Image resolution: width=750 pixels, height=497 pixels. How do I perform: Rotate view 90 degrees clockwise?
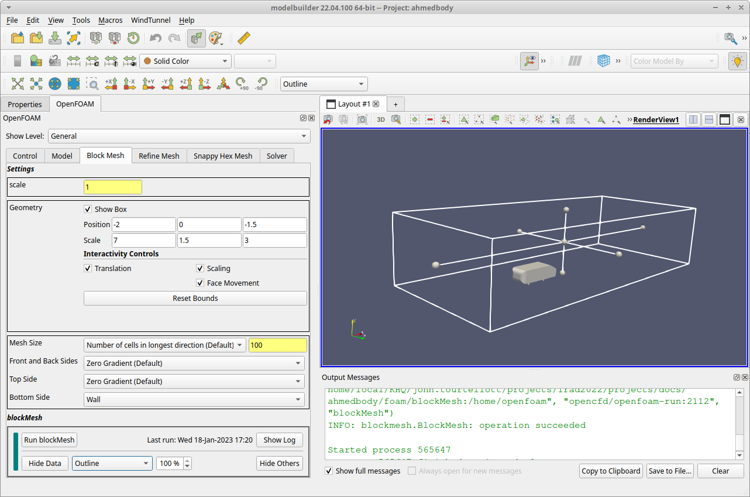click(x=242, y=84)
